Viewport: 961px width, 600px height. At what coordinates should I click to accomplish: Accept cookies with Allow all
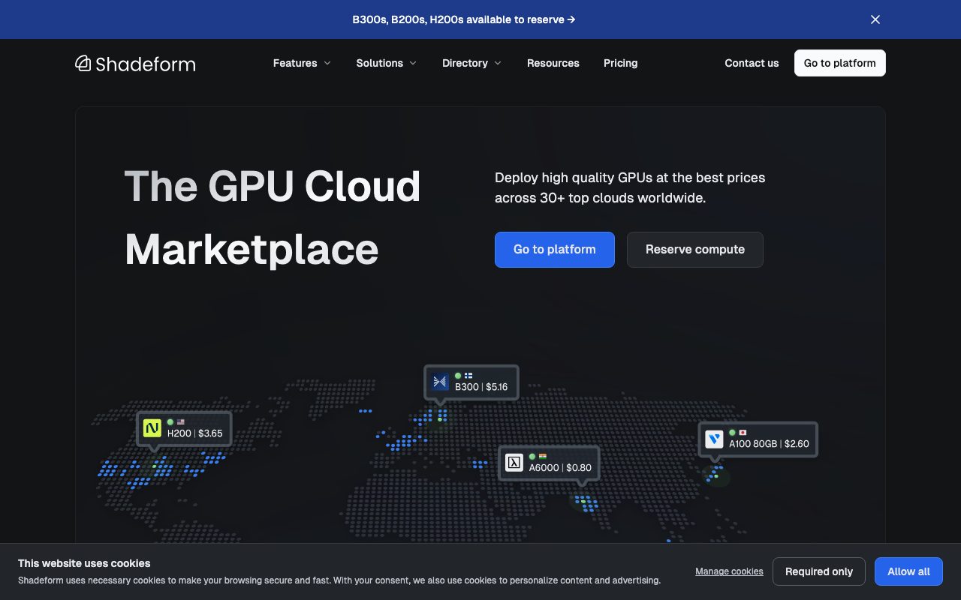pos(908,571)
